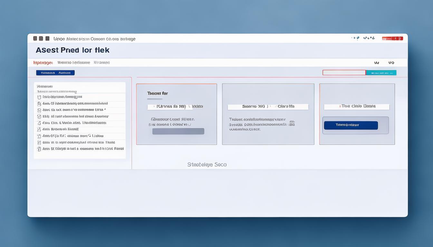Click the icon of the first sidebar list row

39,97
